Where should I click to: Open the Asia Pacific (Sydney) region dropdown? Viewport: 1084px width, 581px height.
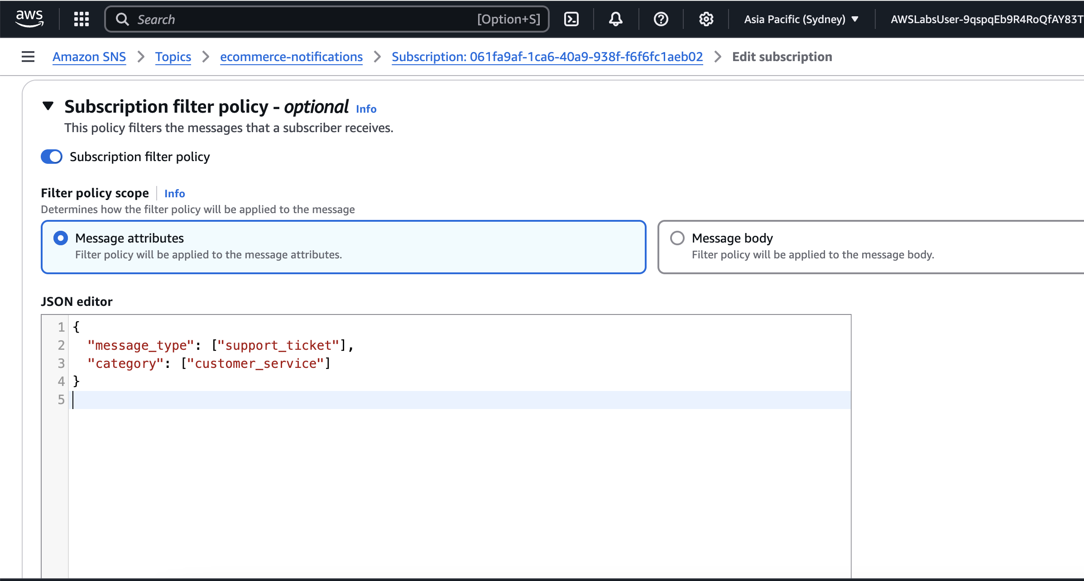pyautogui.click(x=801, y=19)
